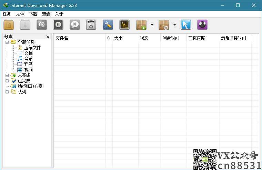
Task: Click the greyed Resume download icon
Action: click(x=25, y=25)
